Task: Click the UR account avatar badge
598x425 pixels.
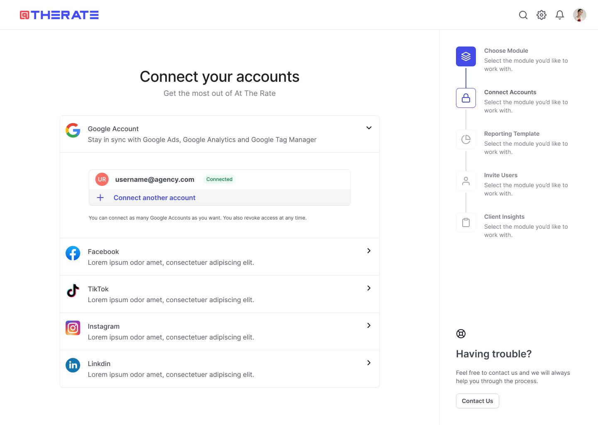Action: [x=102, y=179]
